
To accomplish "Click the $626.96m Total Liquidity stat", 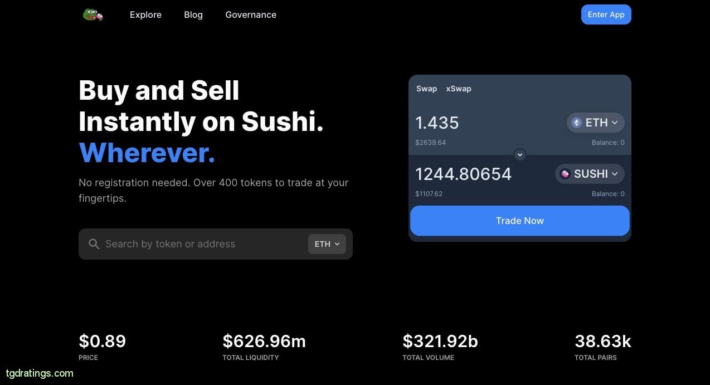I will pyautogui.click(x=264, y=341).
